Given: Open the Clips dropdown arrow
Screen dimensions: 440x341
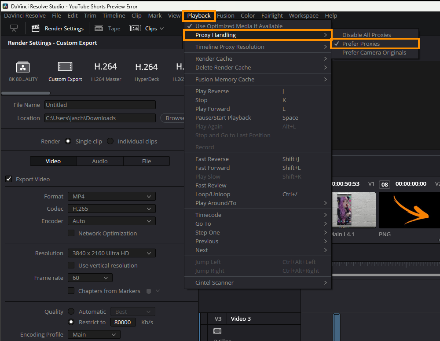Looking at the screenshot, I should (x=161, y=28).
